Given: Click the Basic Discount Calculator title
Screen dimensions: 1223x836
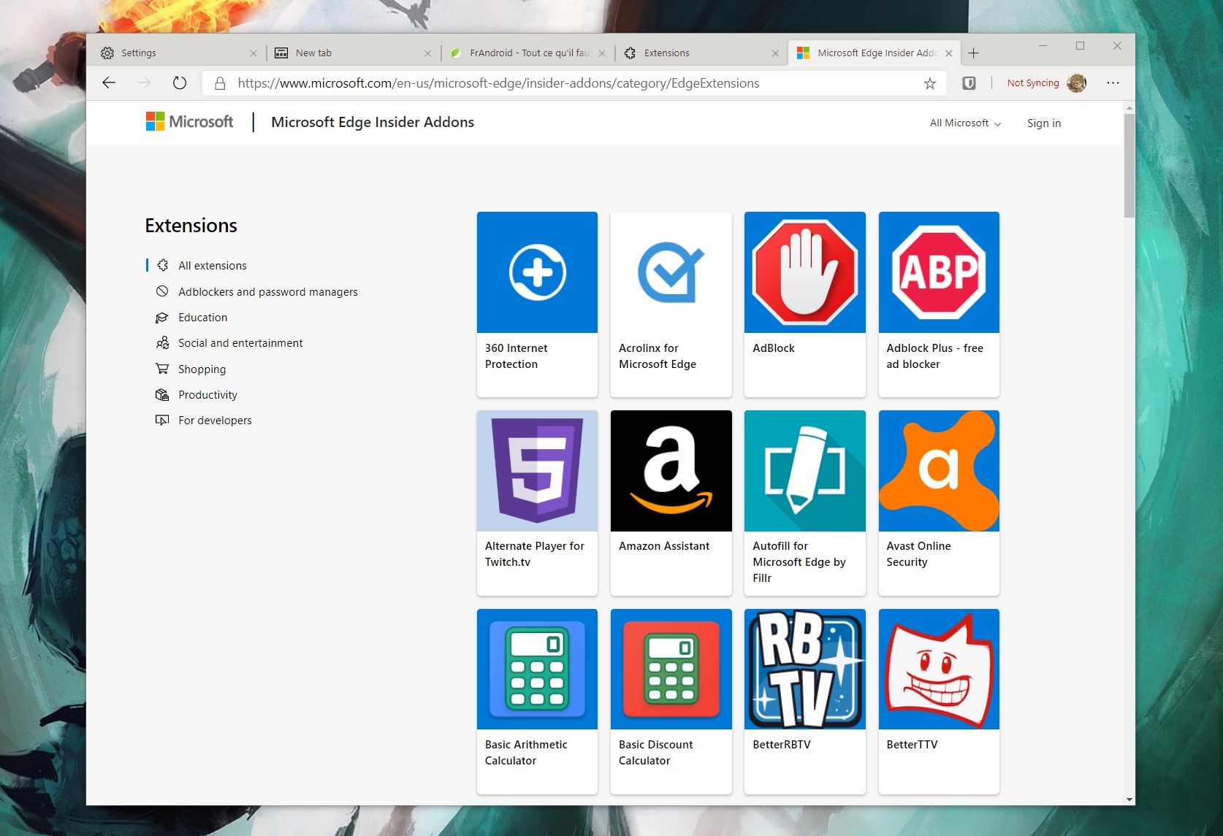Looking at the screenshot, I should (656, 753).
